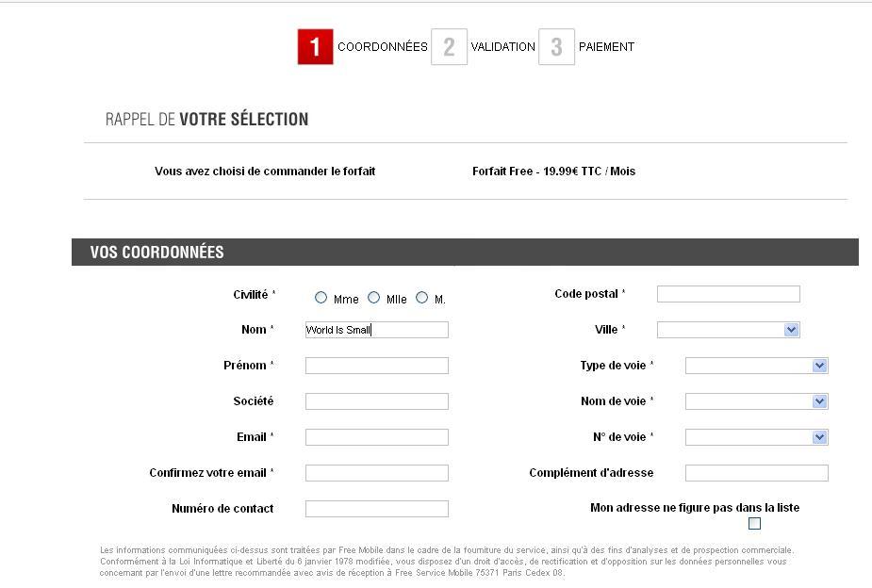Click the VALIDATION step label

502,47
